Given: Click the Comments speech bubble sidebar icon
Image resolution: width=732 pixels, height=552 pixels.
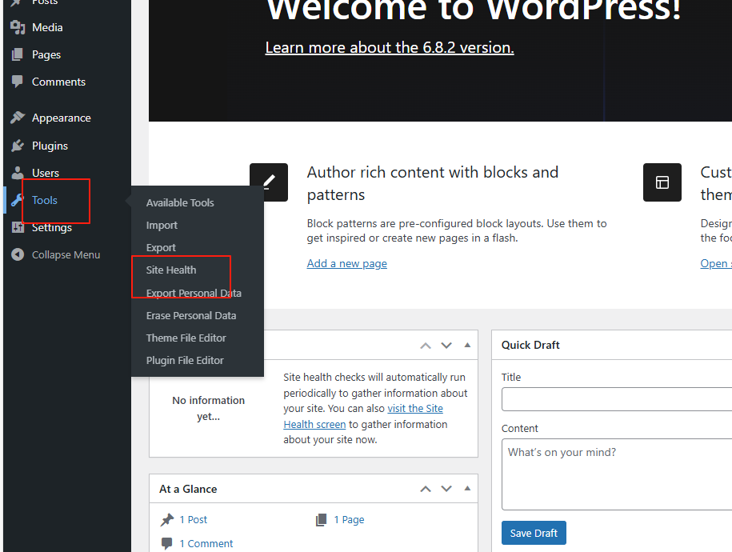Looking at the screenshot, I should 18,82.
